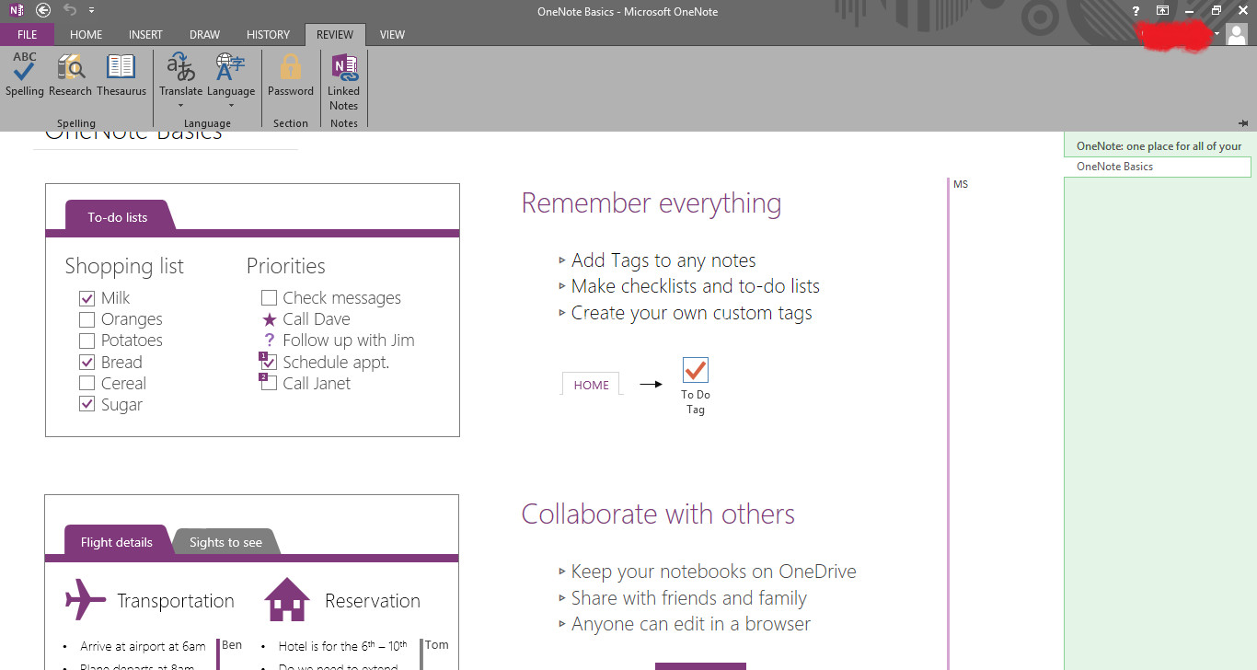Expand the Translate dropdown arrow

180,106
